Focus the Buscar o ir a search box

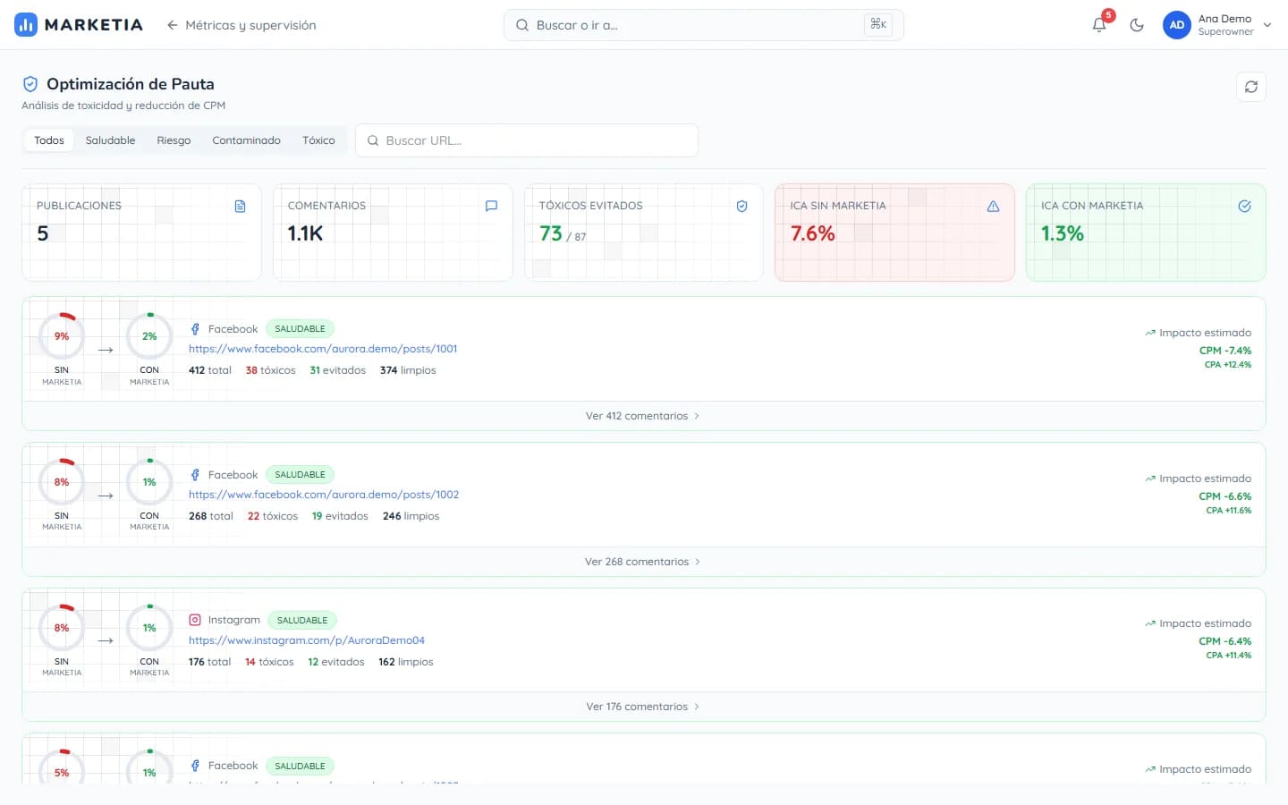[703, 25]
